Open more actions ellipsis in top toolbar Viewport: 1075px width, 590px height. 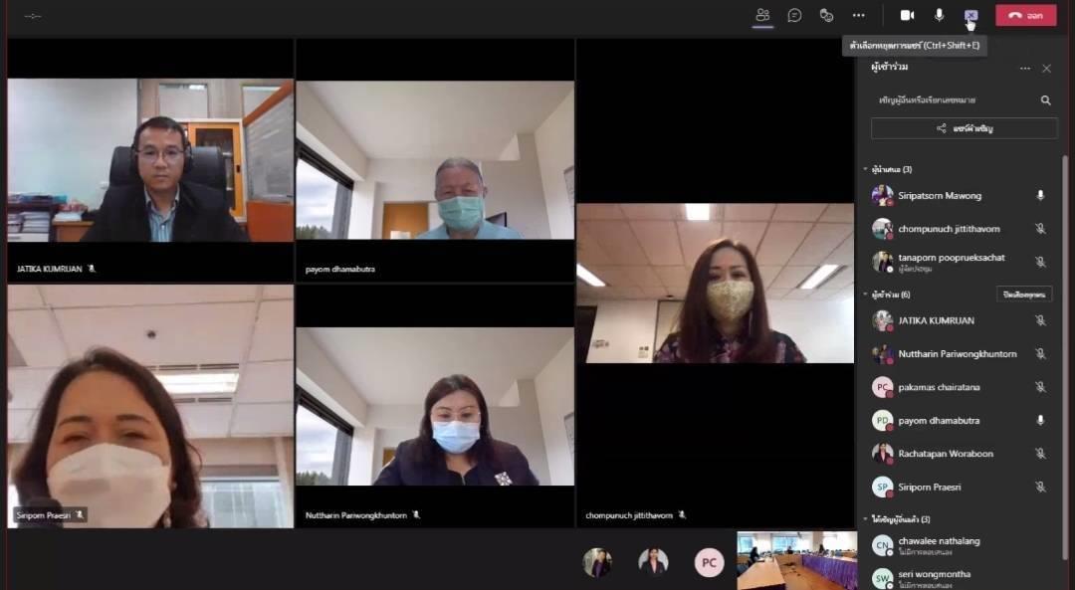tap(858, 15)
